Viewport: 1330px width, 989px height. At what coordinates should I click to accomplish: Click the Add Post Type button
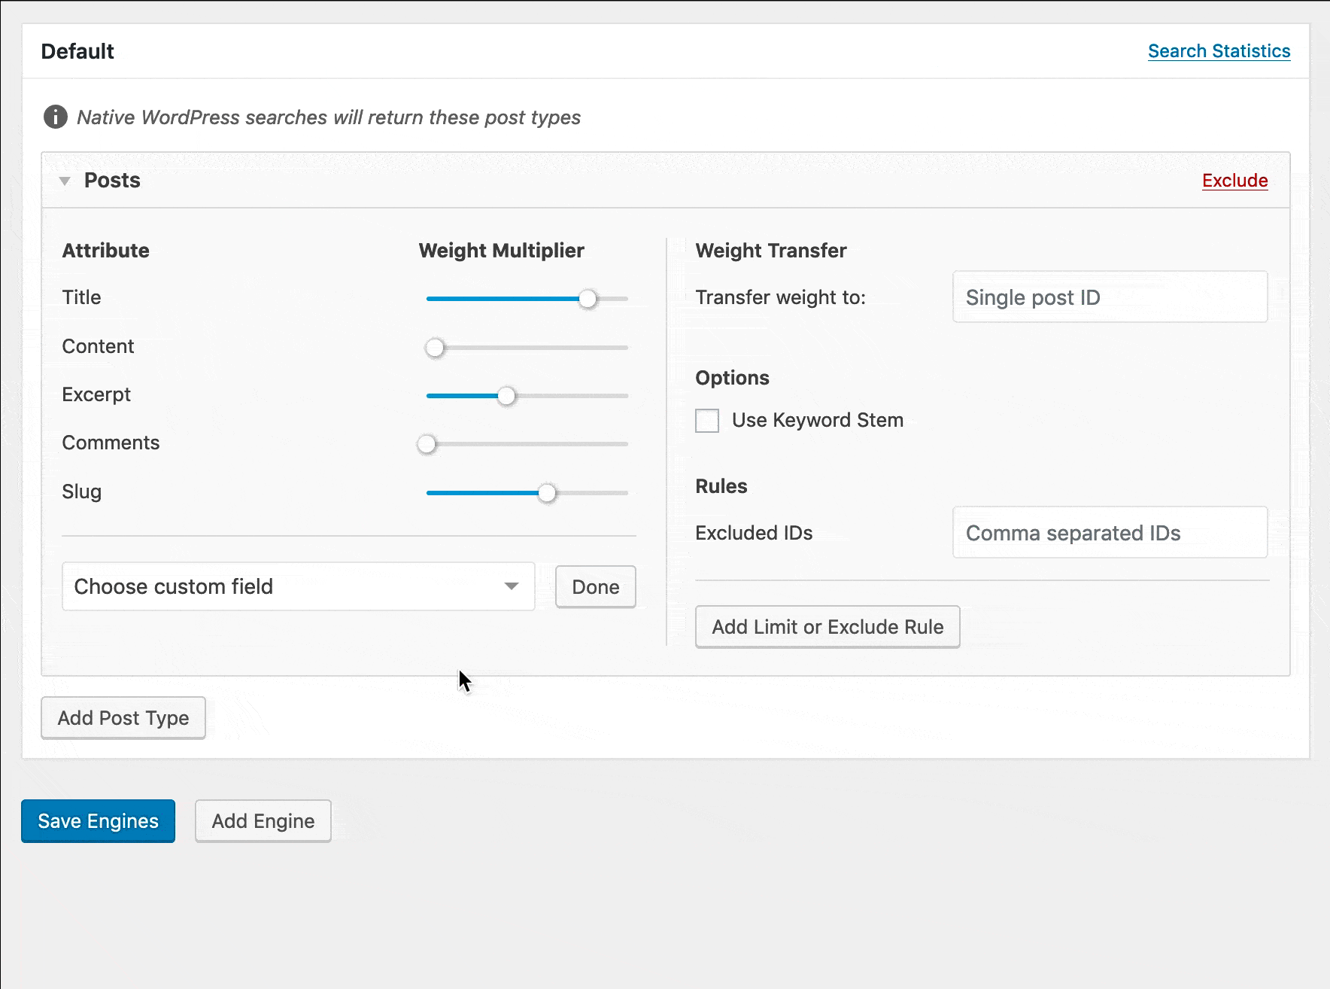pyautogui.click(x=123, y=718)
